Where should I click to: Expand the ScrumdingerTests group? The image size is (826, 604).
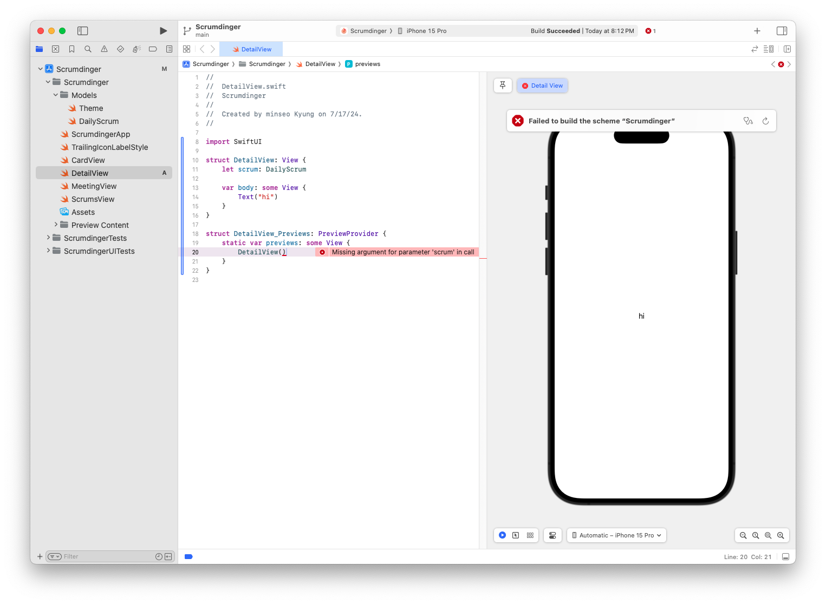[x=48, y=238]
